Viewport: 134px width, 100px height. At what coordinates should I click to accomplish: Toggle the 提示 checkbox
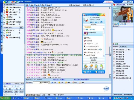pos(126,50)
